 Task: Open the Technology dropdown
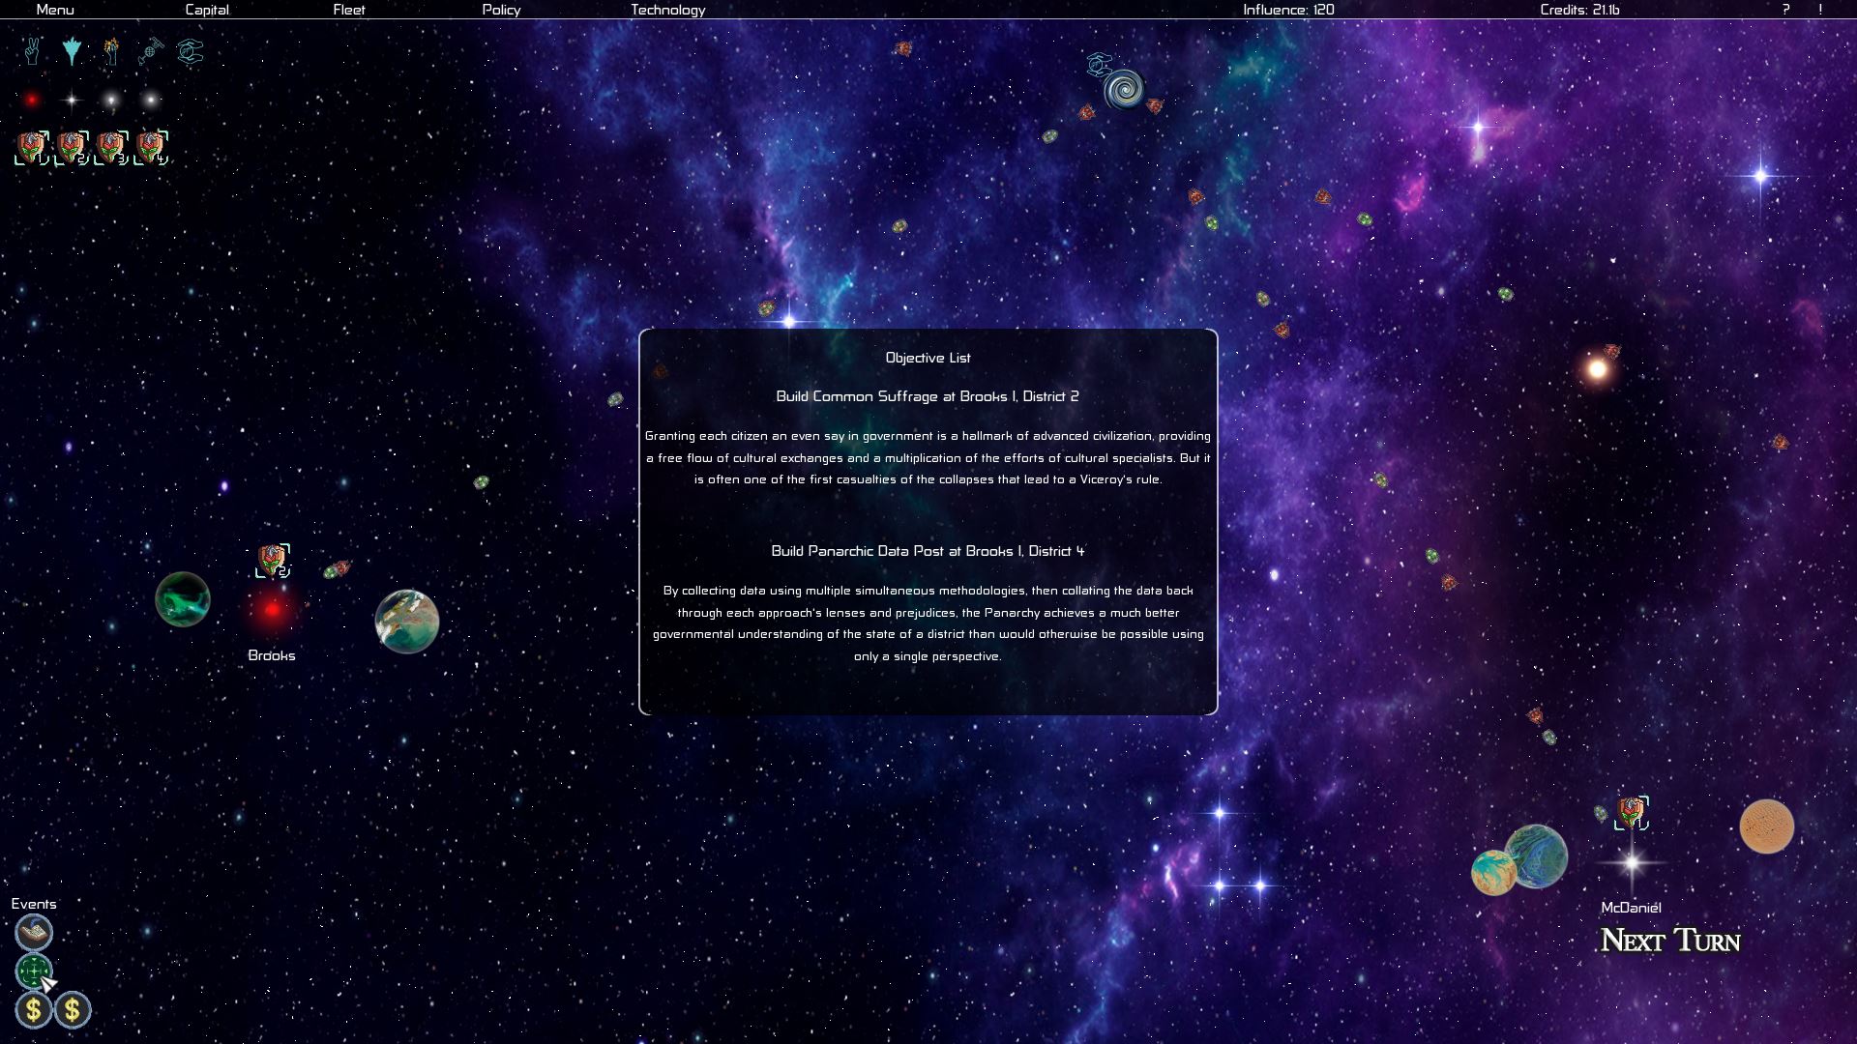tap(666, 10)
